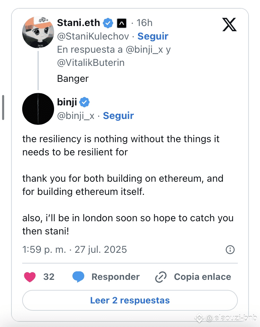Image resolution: width=260 pixels, height=327 pixels.
Task: Follow @StaniKulechov via Seguir link
Action: pyautogui.click(x=153, y=36)
